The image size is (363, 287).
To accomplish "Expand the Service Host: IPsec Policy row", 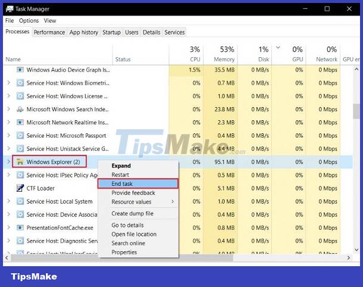I will pos(8,175).
